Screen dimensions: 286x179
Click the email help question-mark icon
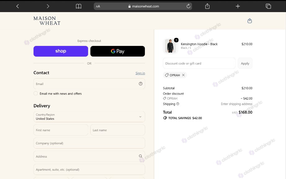(141, 83)
